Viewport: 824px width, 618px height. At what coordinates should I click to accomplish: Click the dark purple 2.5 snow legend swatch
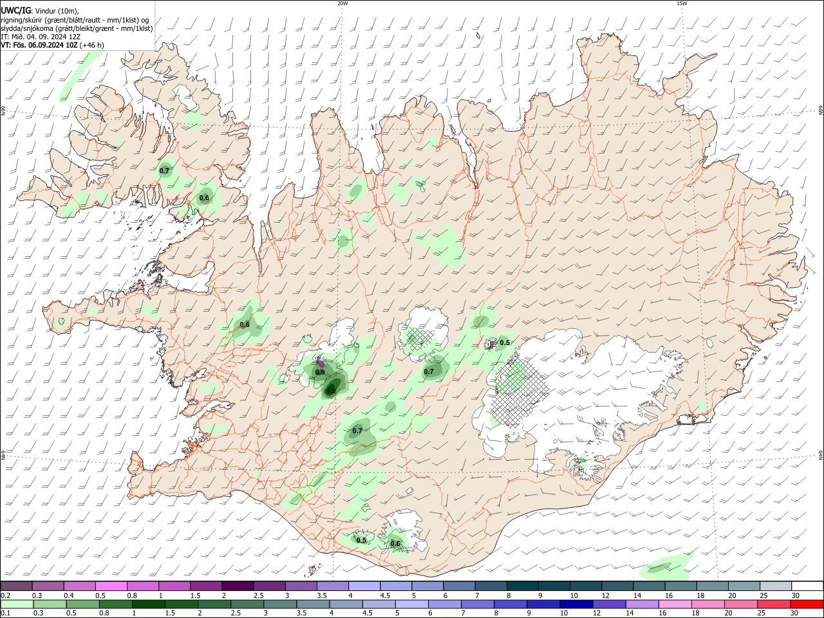tap(269, 586)
